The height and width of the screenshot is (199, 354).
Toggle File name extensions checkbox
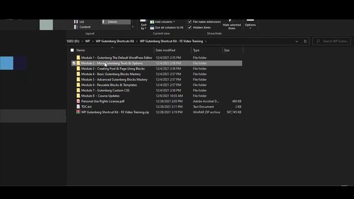coord(189,22)
